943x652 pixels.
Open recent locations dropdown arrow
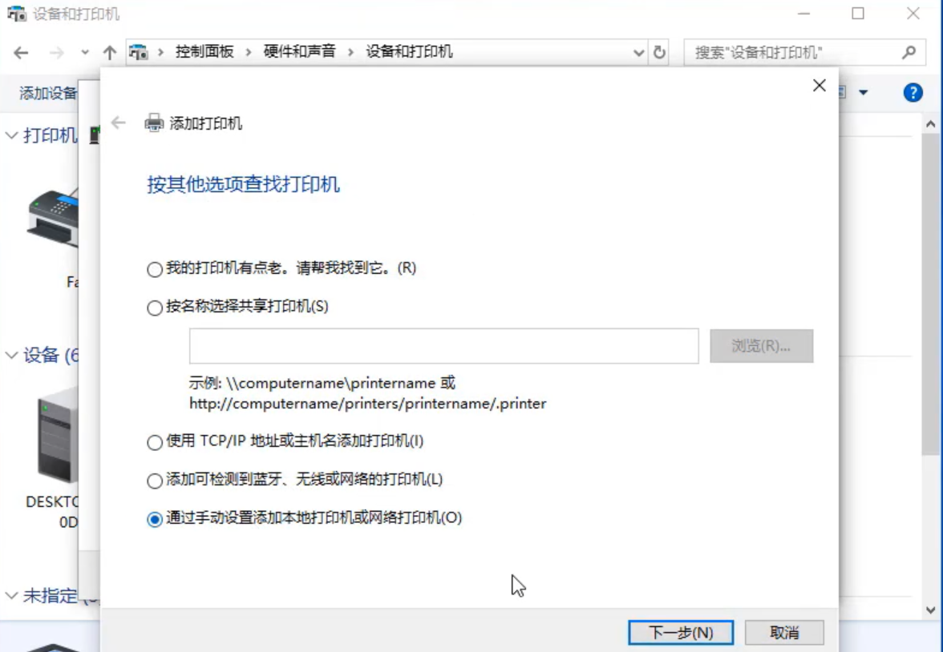[x=85, y=53]
